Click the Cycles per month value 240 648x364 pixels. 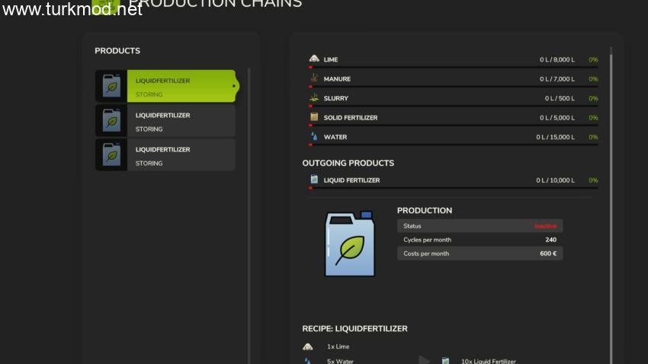pos(550,240)
